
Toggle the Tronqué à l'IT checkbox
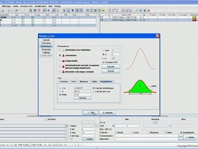[x=104, y=62]
